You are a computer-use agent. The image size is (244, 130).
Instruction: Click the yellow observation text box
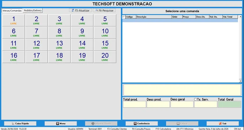[182, 90]
